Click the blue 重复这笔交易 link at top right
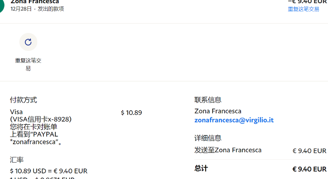 [303, 9]
